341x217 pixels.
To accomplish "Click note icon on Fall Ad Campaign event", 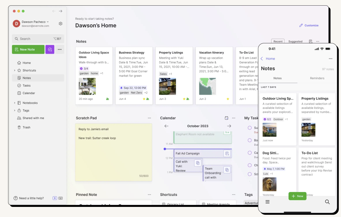I will [x=227, y=153].
